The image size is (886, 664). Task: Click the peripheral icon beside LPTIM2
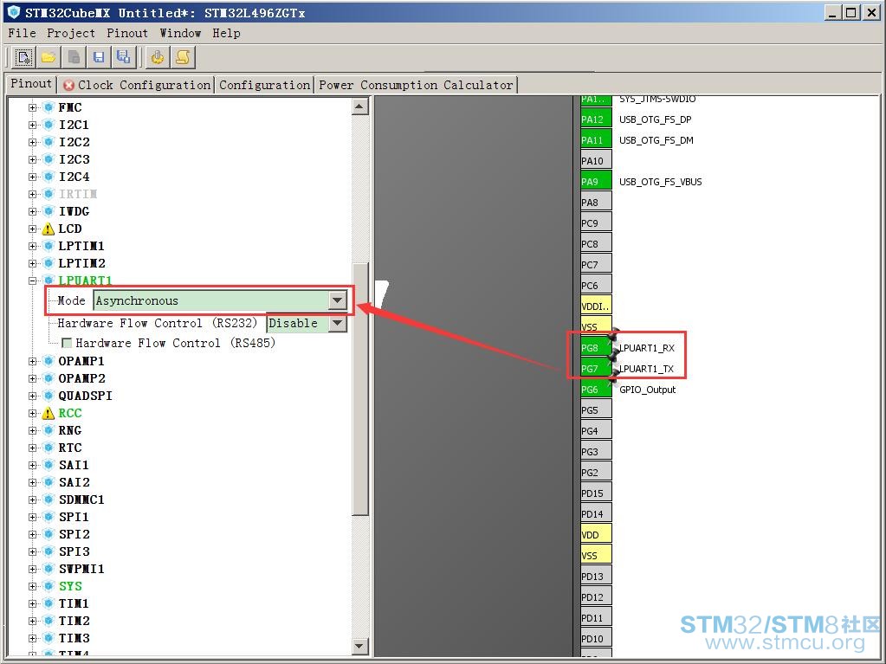coord(49,263)
